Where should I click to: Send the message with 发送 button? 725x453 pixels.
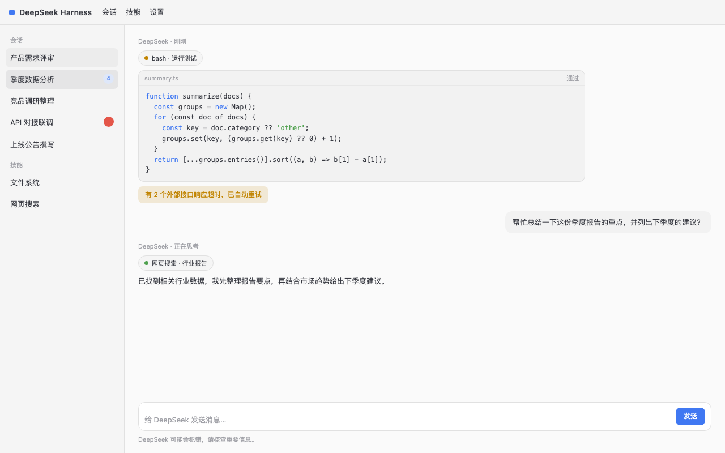(690, 416)
